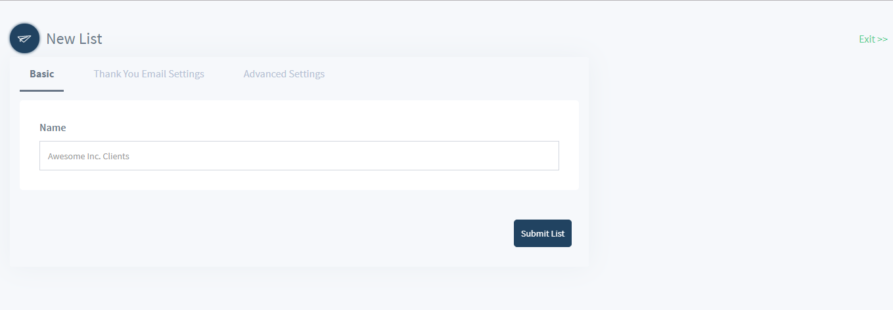View thank you email configuration tab
The width and height of the screenshot is (893, 310).
click(x=149, y=73)
